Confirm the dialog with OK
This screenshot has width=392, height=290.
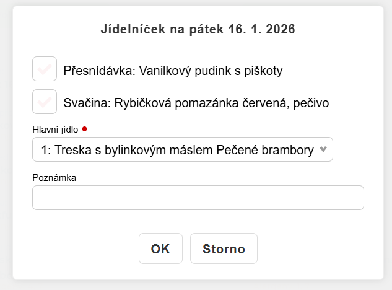(160, 248)
